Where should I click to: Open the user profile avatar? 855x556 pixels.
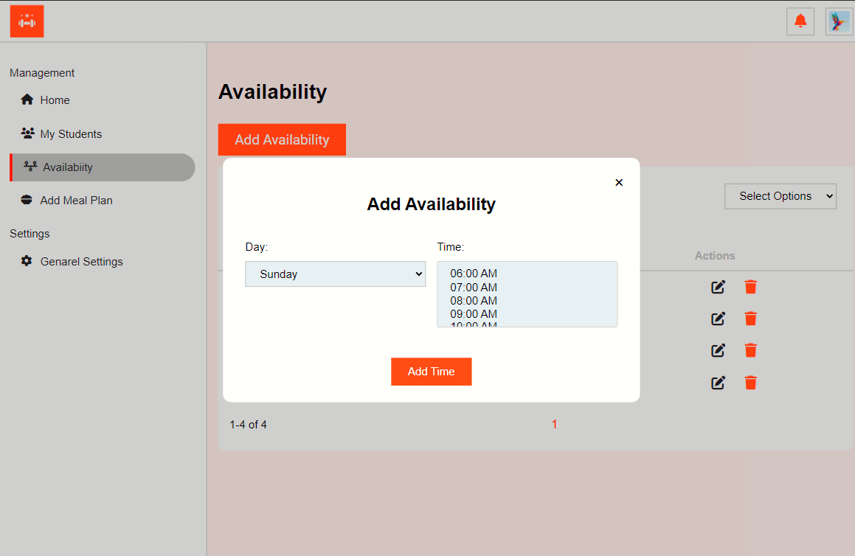[839, 21]
